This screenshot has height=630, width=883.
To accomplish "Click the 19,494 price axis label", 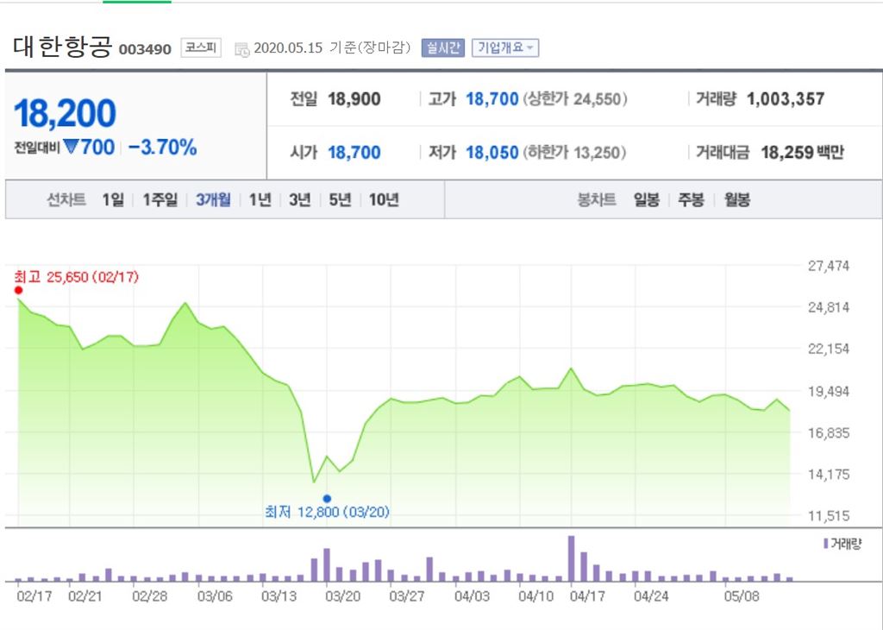I will (829, 391).
